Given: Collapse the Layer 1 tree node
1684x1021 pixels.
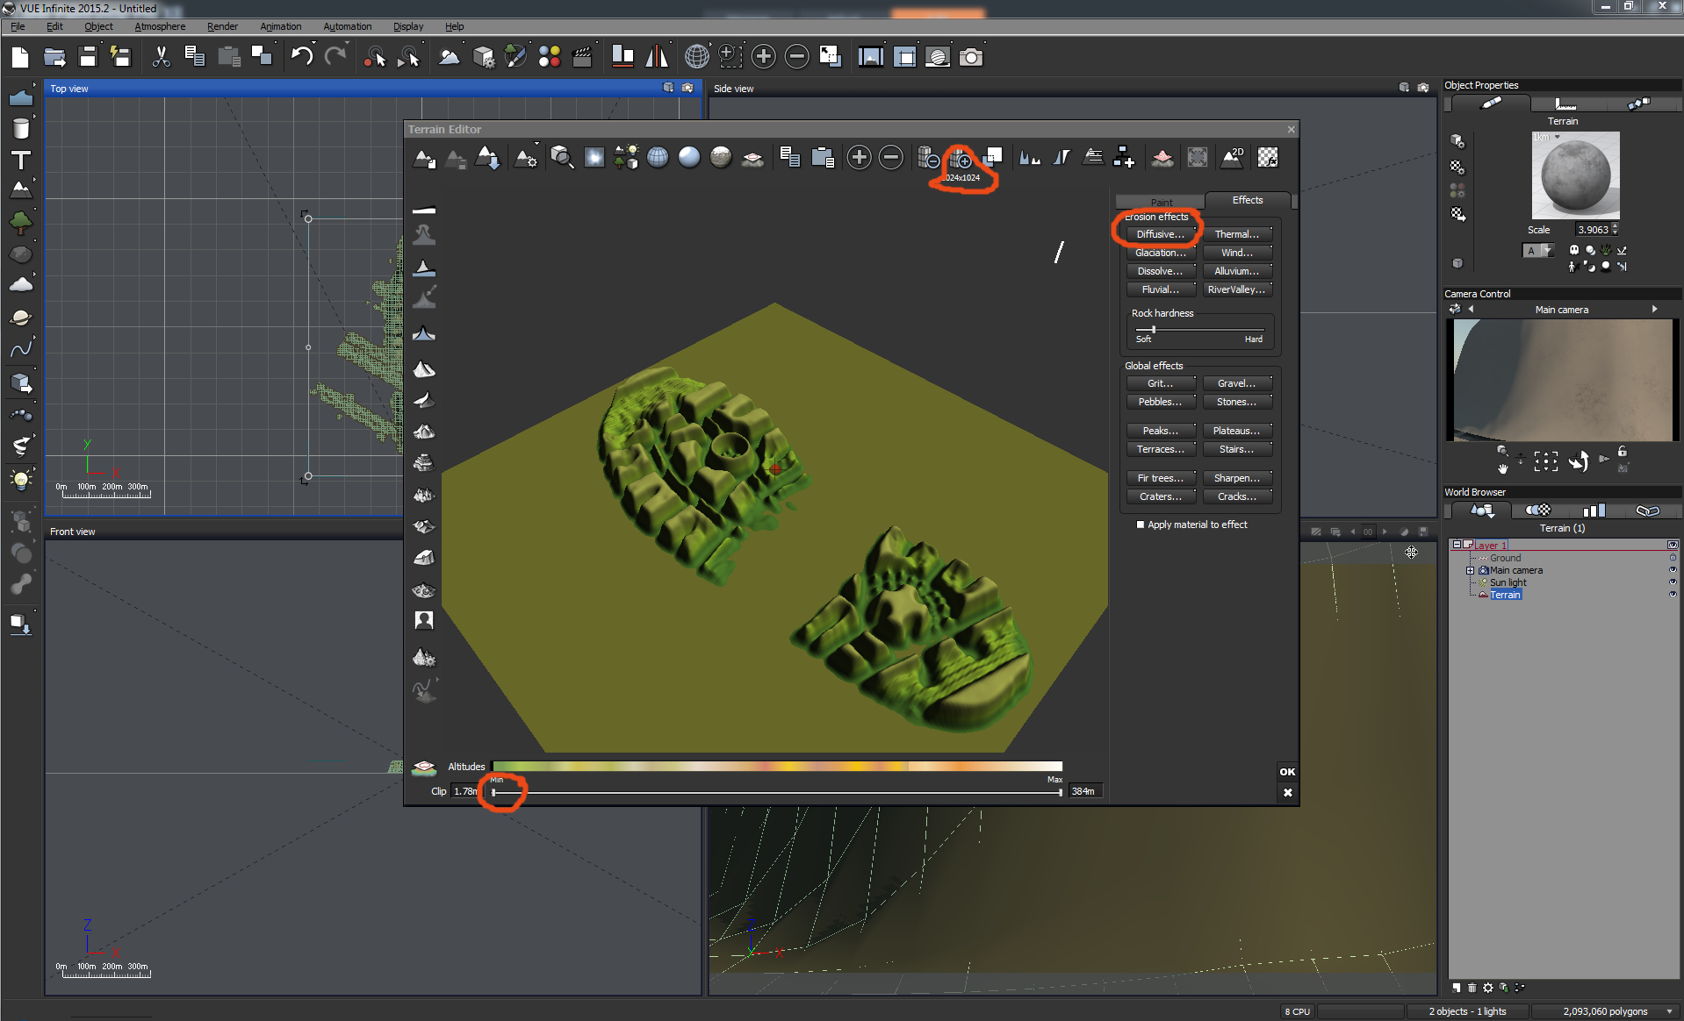Looking at the screenshot, I should pos(1457,545).
